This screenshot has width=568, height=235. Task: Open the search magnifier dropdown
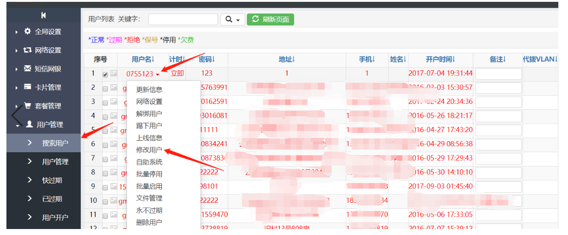tap(232, 20)
